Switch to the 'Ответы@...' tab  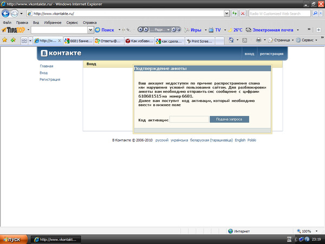109,41
